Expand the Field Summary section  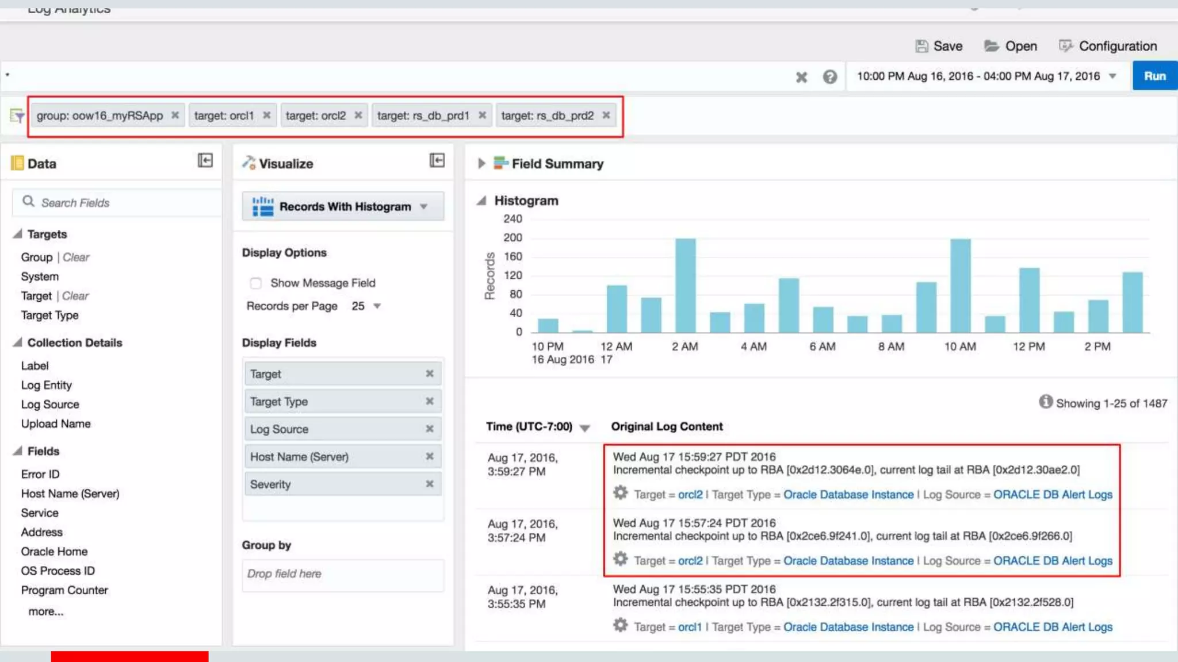481,164
